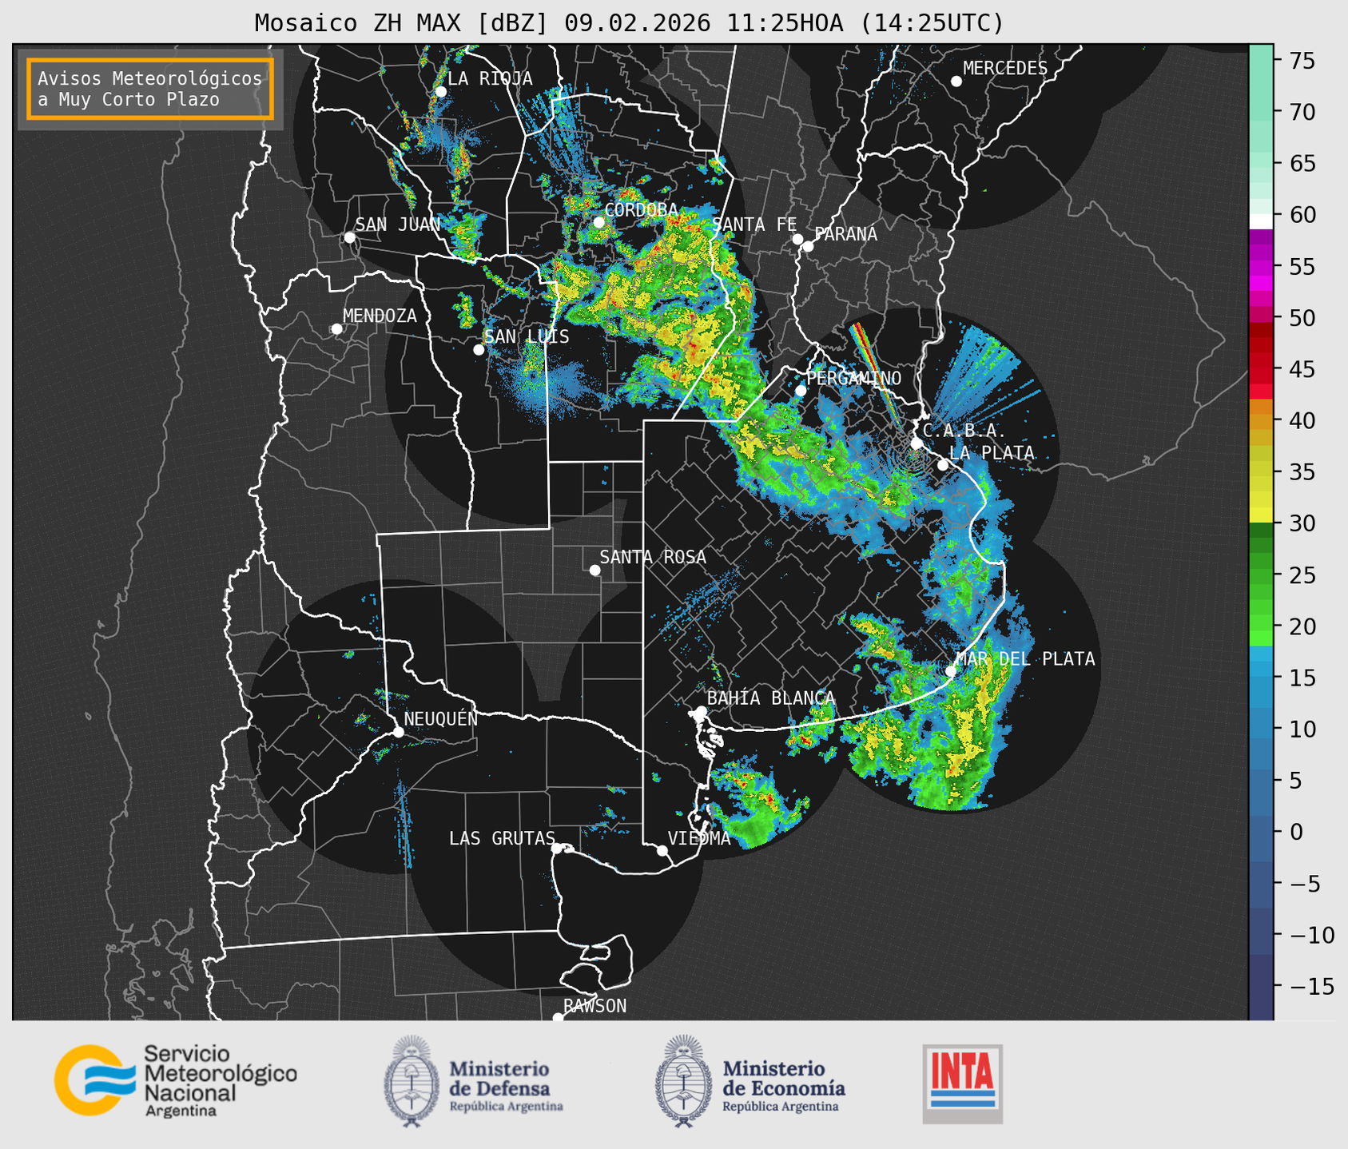This screenshot has height=1149, width=1348.
Task: Click the SANTA FE city marker dot
Action: pos(797,239)
